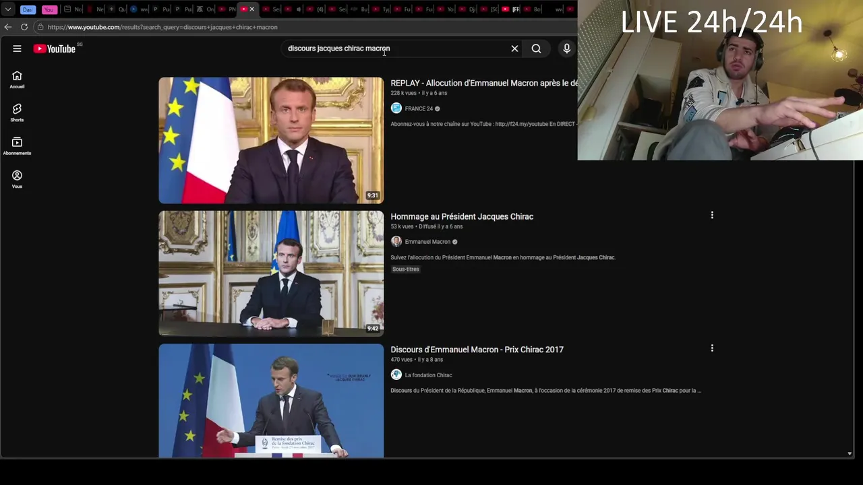Viewport: 863px width, 485px height.
Task: Clear the search query with the X
Action: [x=514, y=48]
